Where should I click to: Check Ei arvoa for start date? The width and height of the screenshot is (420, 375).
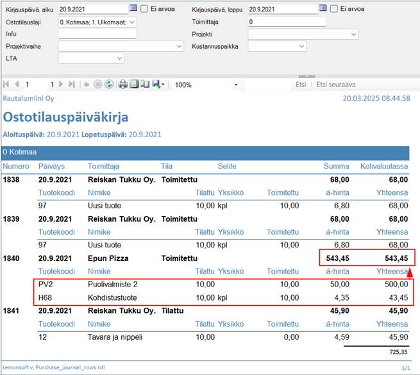[144, 9]
